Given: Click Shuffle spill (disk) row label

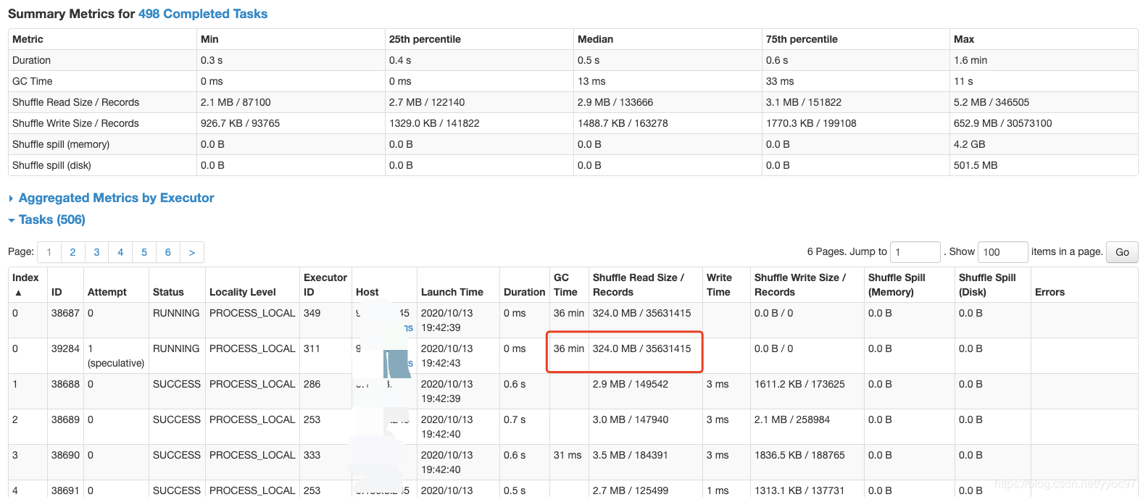Looking at the screenshot, I should pos(51,165).
